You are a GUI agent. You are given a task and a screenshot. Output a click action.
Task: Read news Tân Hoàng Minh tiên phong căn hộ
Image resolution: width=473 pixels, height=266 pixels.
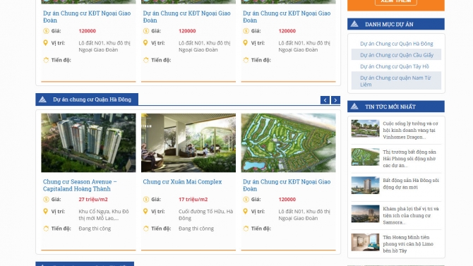[x=408, y=244]
